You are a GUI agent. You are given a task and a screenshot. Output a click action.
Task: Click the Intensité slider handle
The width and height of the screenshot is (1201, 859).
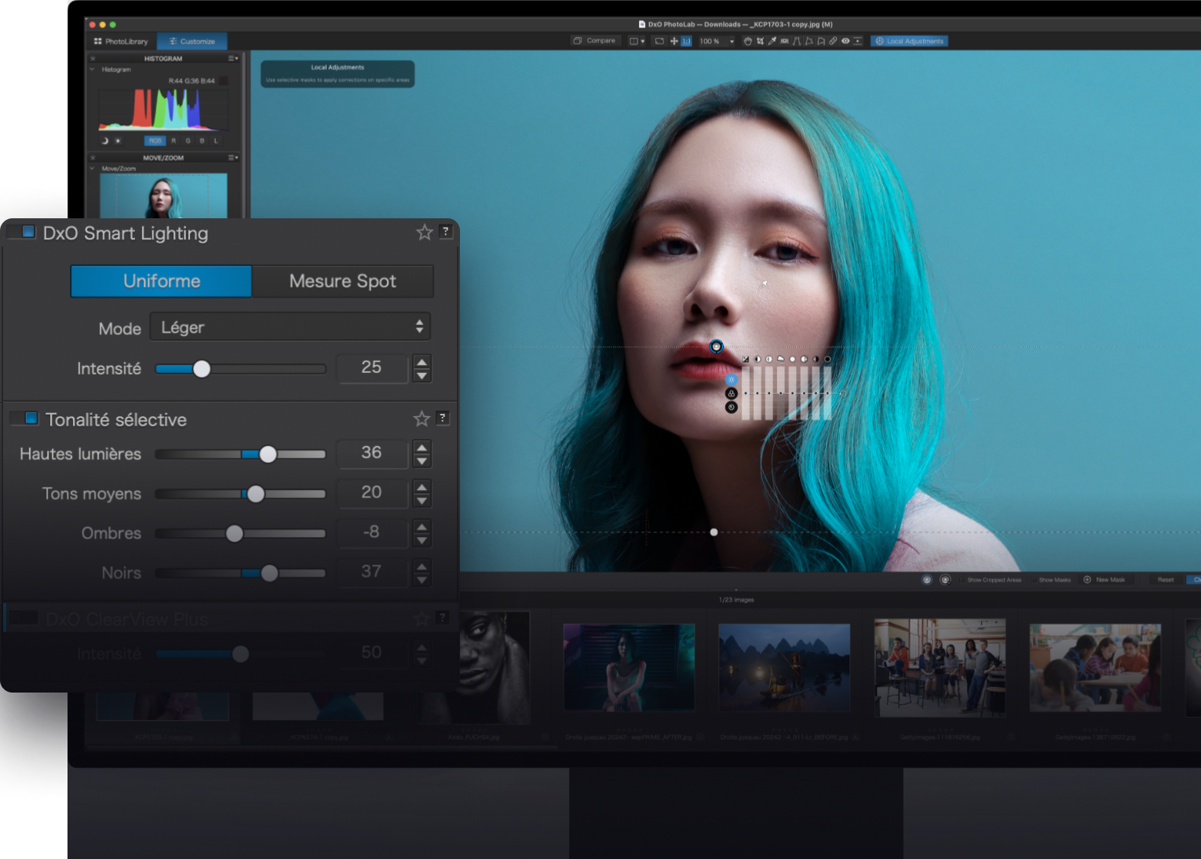pos(202,369)
